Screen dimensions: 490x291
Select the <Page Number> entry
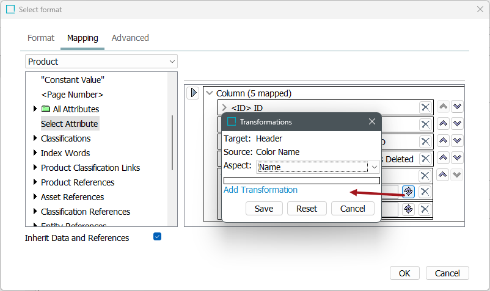coord(72,95)
